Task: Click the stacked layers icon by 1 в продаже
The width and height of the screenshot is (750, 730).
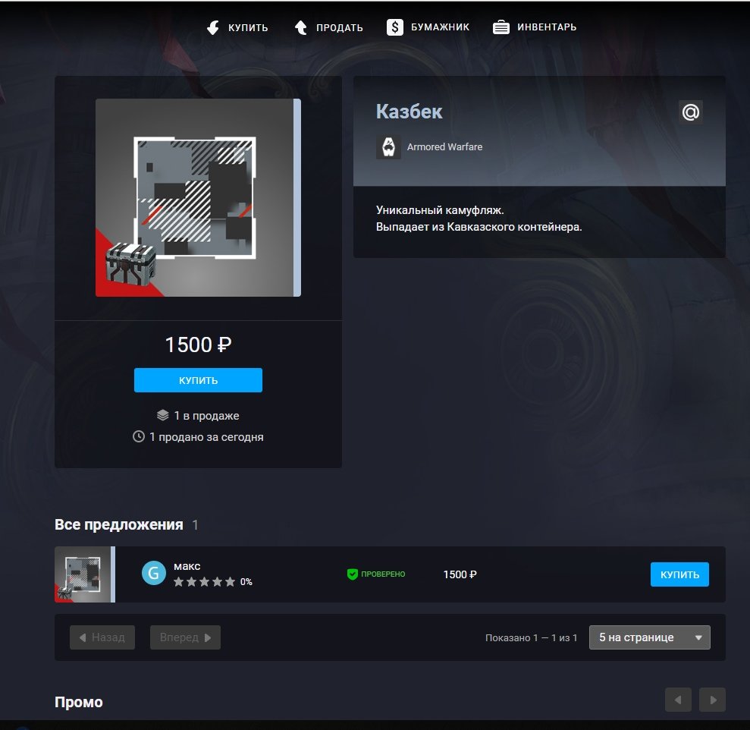Action: pyautogui.click(x=162, y=415)
